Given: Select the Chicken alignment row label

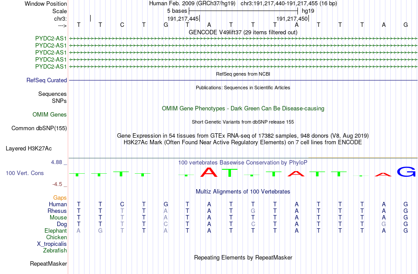Looking at the screenshot, I should [56, 237].
